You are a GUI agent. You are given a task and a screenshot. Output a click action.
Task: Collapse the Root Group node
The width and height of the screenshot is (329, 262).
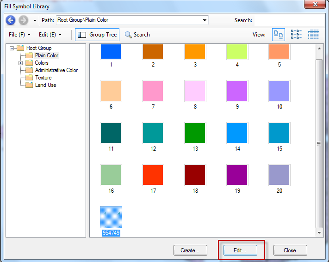(12, 48)
